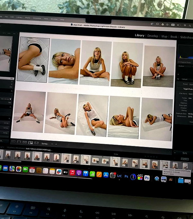193x219 pixels.
Task: Open the Default metadata set dropdown
Action: pyautogui.click(x=186, y=79)
